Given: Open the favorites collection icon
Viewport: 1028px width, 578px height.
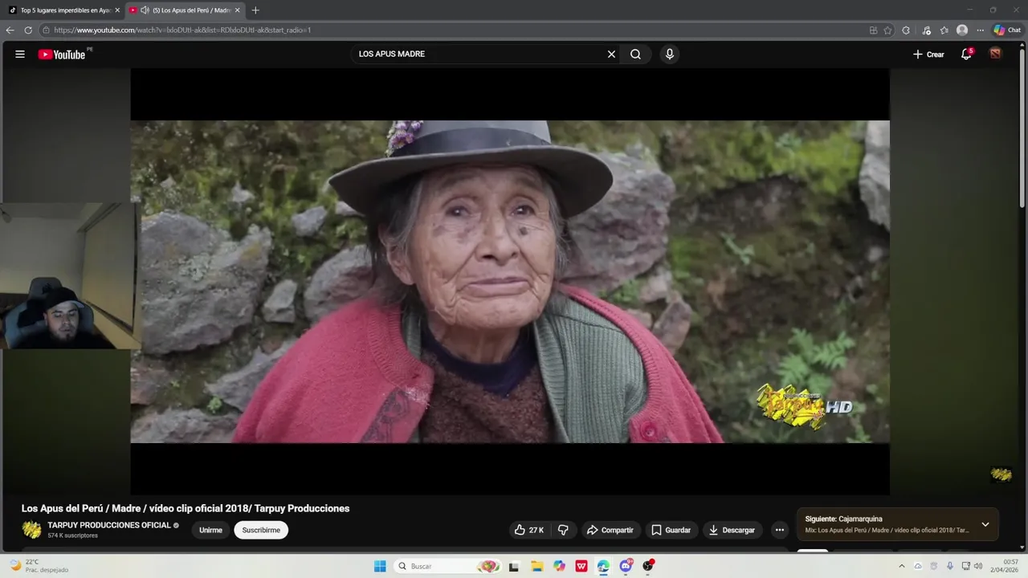Looking at the screenshot, I should click(x=944, y=30).
